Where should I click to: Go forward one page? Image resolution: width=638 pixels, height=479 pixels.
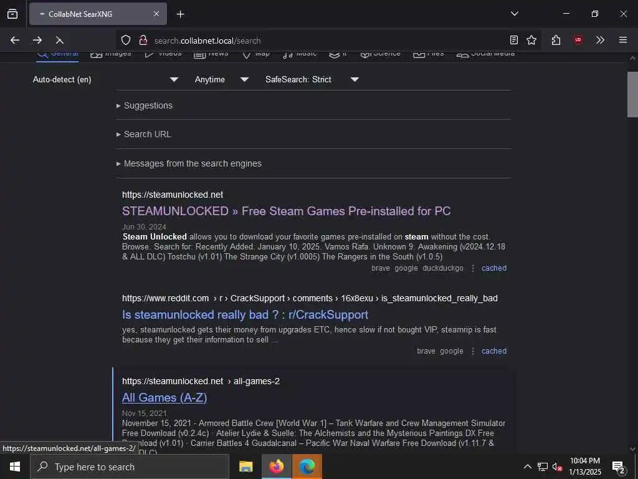[x=37, y=40]
